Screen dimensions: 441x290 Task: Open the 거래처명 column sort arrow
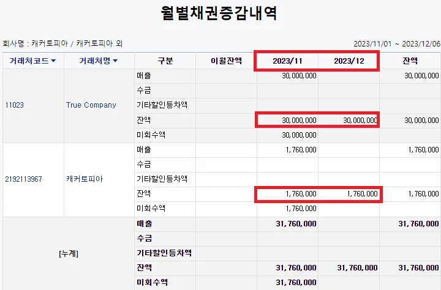pyautogui.click(x=115, y=61)
